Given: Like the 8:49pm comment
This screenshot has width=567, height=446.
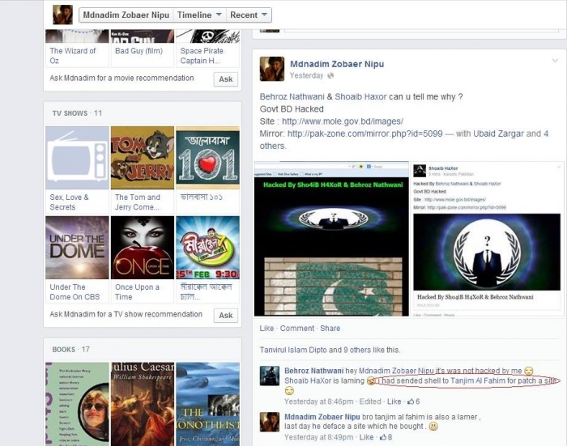Looking at the screenshot, I should coord(366,437).
